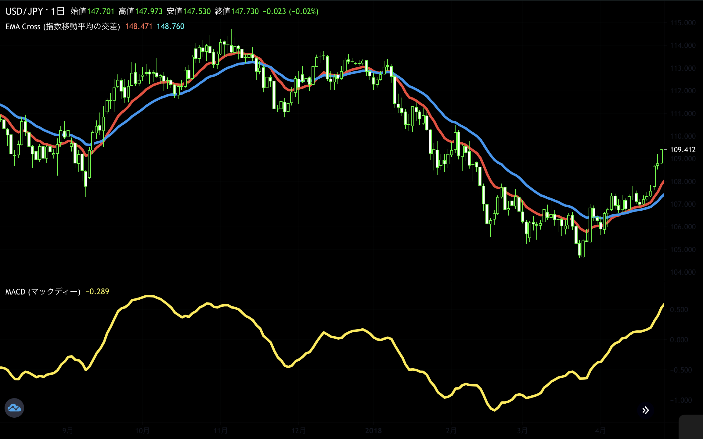Click the gray corner box at bottom right
The width and height of the screenshot is (703, 439).
tap(691, 427)
